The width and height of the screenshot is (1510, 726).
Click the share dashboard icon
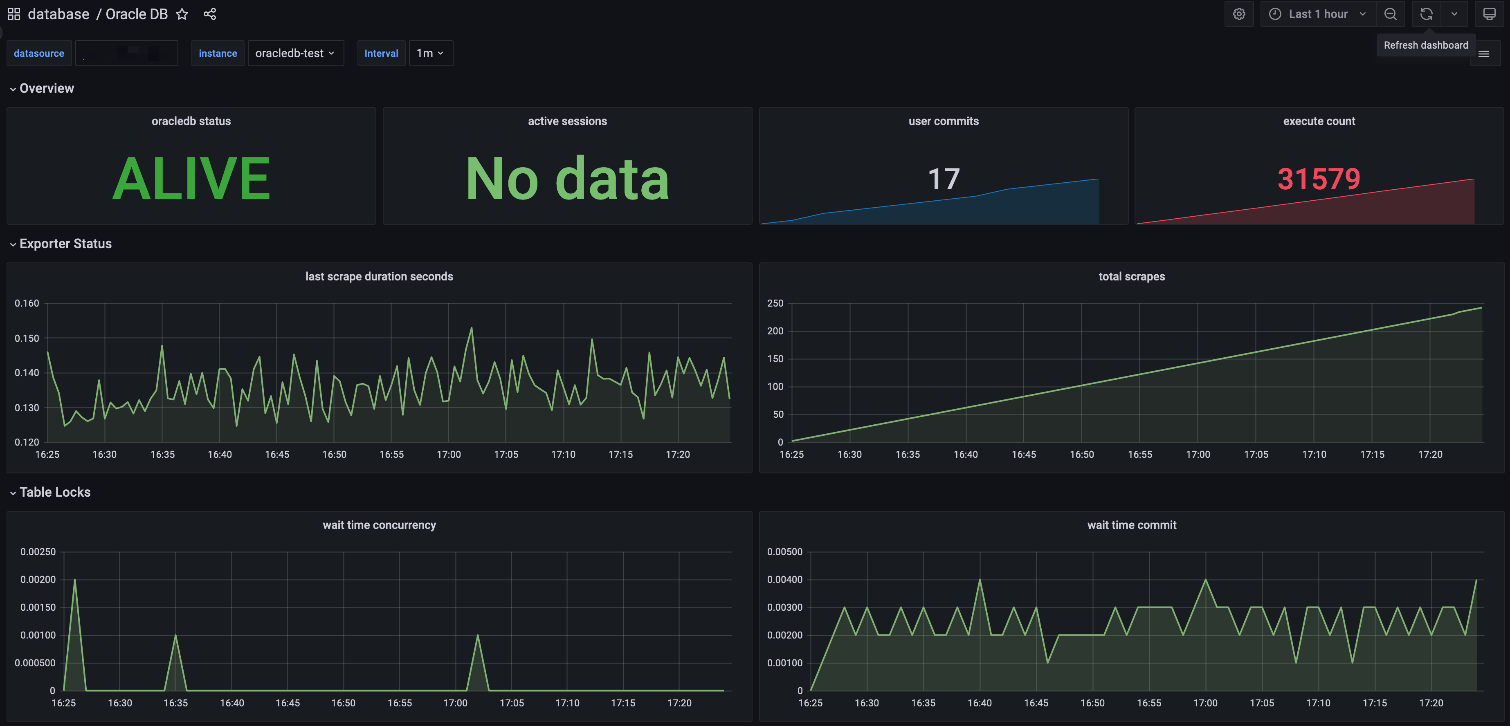[210, 14]
